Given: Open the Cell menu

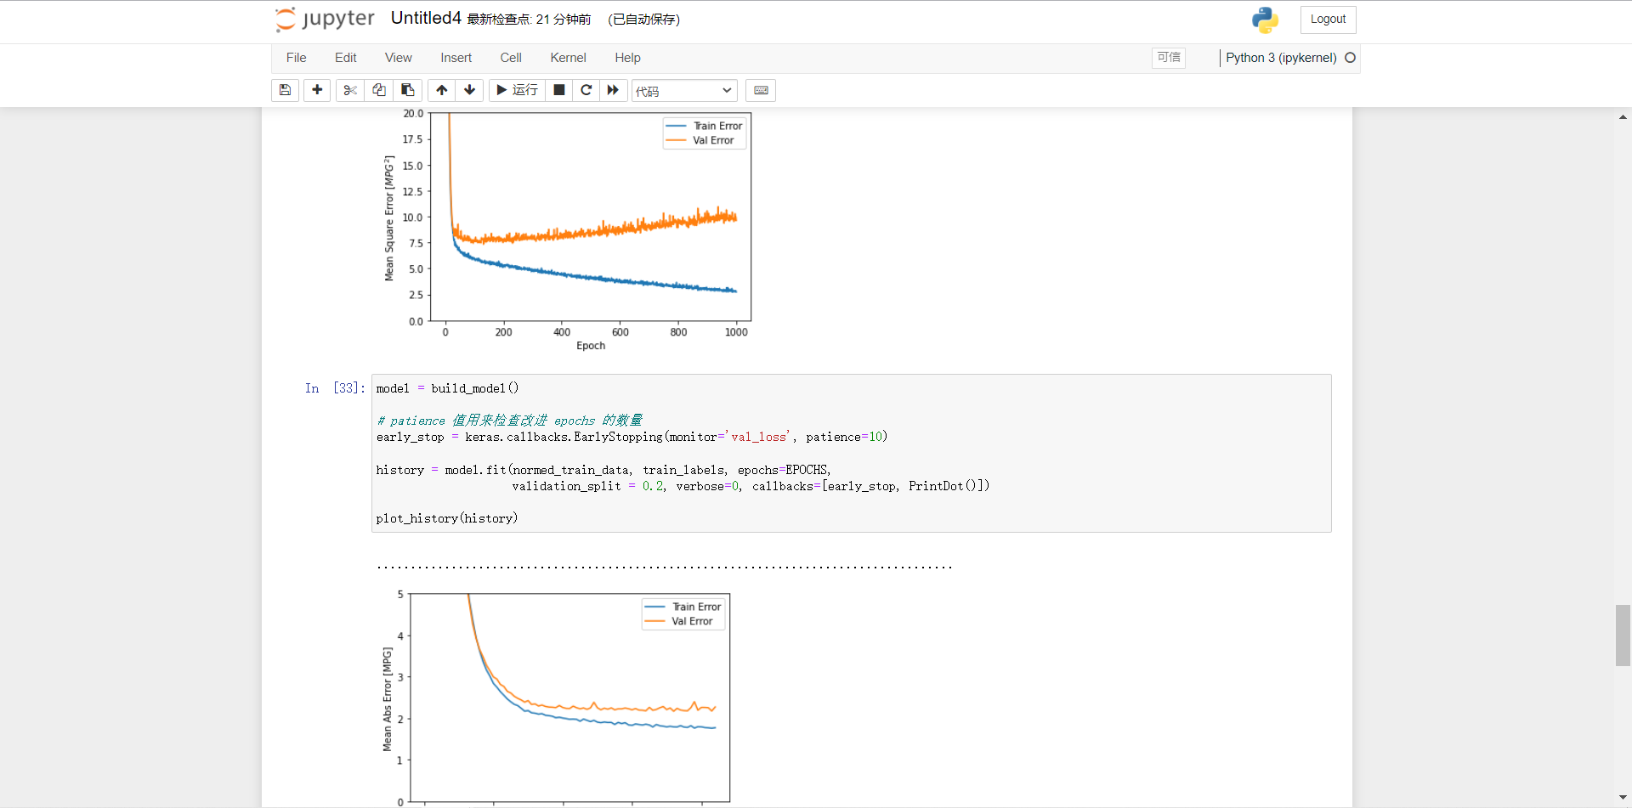Looking at the screenshot, I should 511,58.
